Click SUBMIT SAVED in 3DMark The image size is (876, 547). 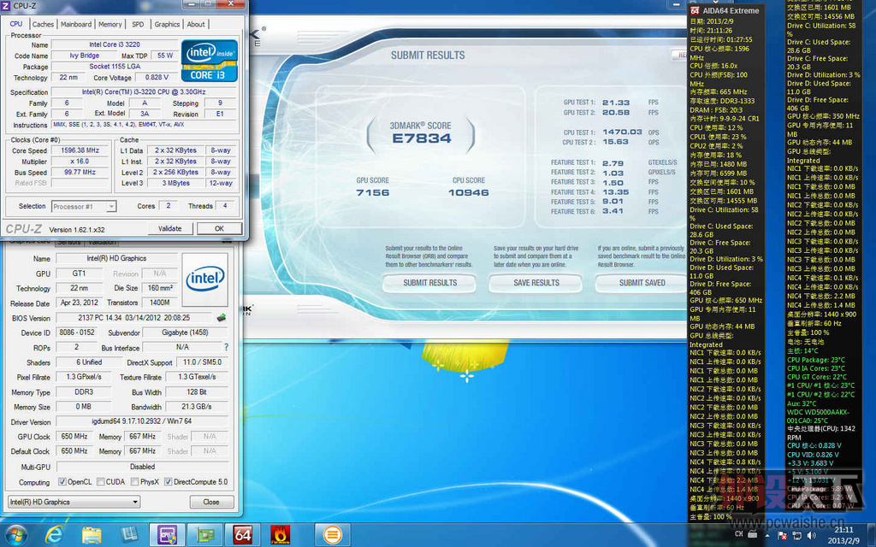(642, 282)
